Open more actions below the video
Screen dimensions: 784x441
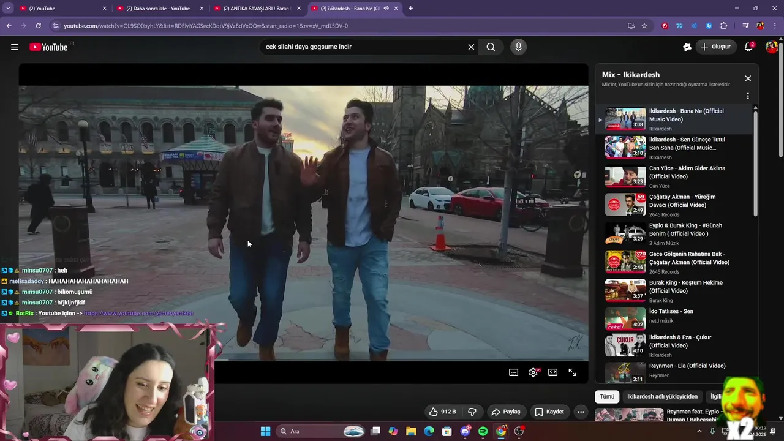581,412
